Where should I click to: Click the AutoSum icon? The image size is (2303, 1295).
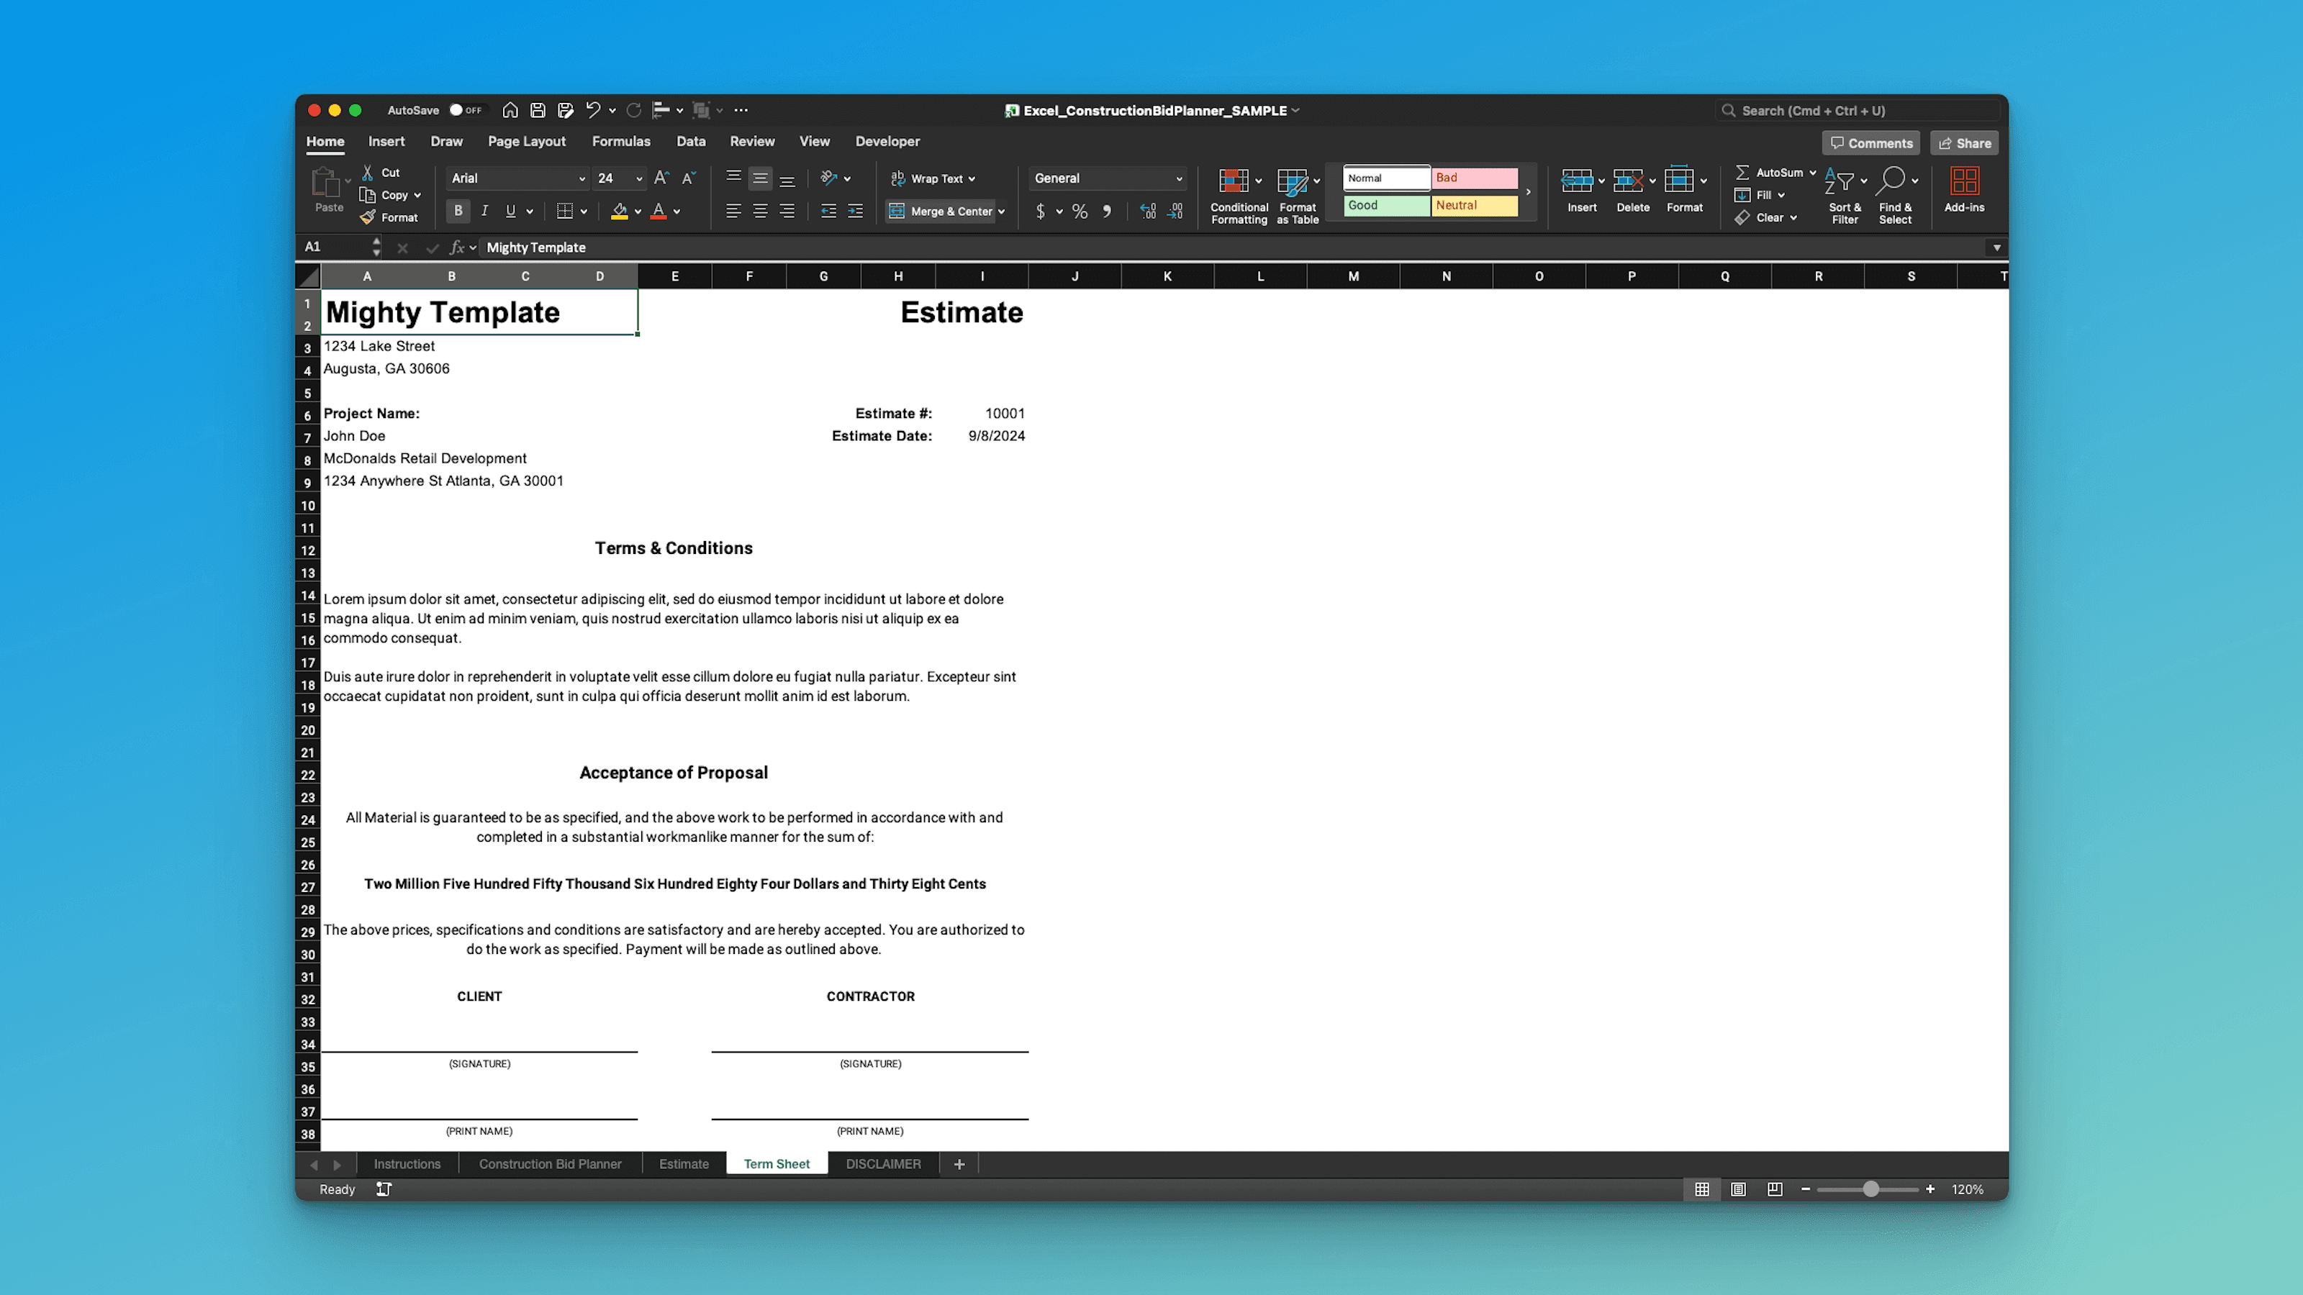coord(1743,172)
